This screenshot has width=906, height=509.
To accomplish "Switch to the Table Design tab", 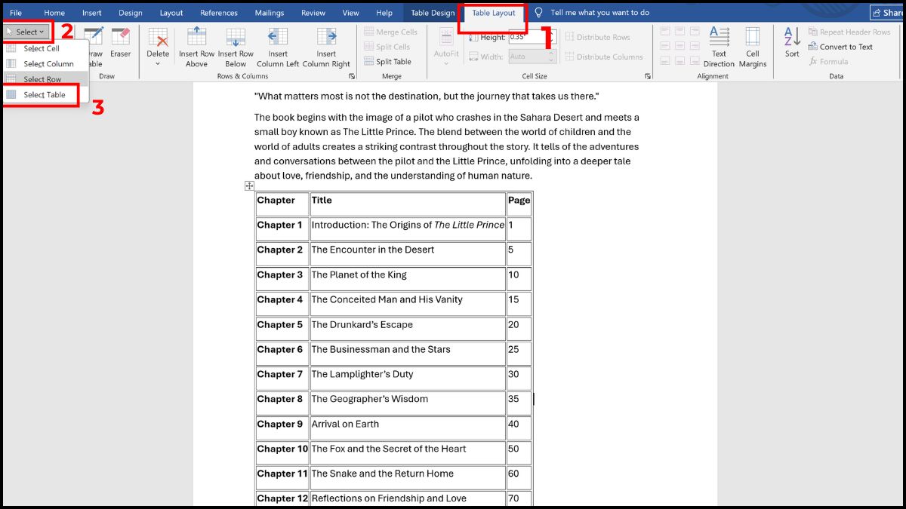I will 433,13.
